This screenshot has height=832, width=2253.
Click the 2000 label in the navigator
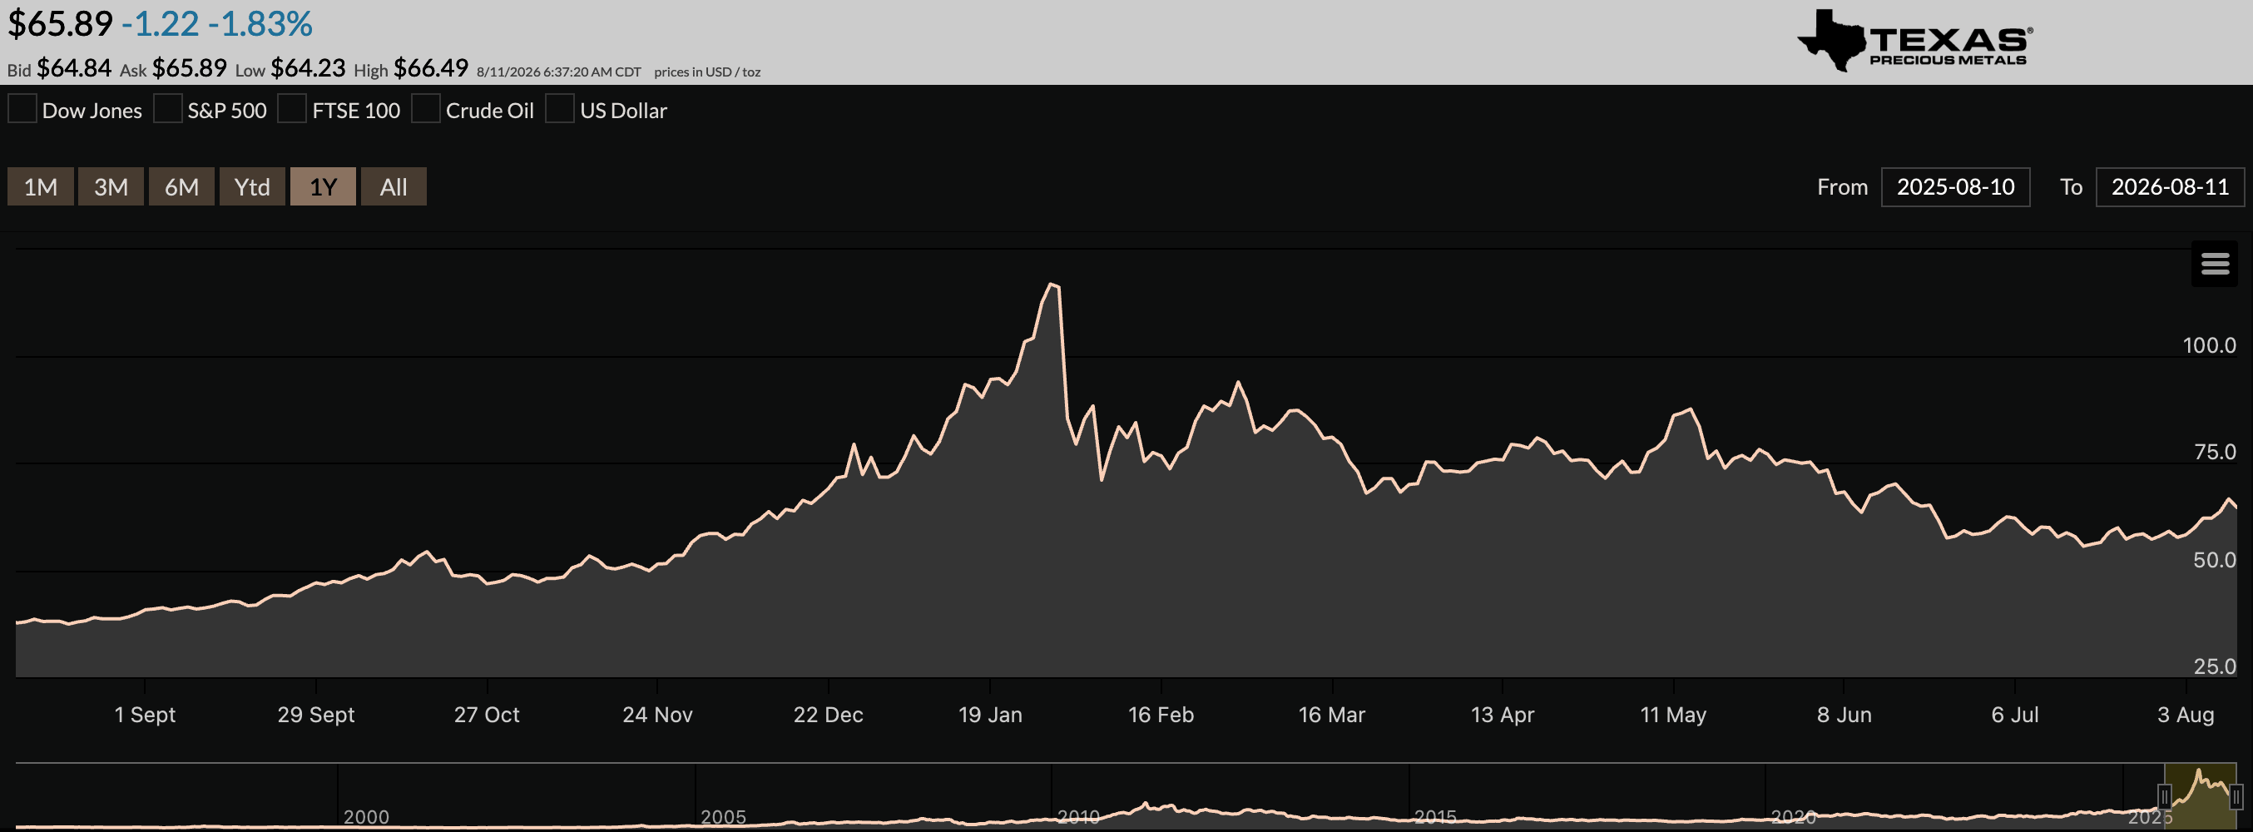(x=365, y=816)
